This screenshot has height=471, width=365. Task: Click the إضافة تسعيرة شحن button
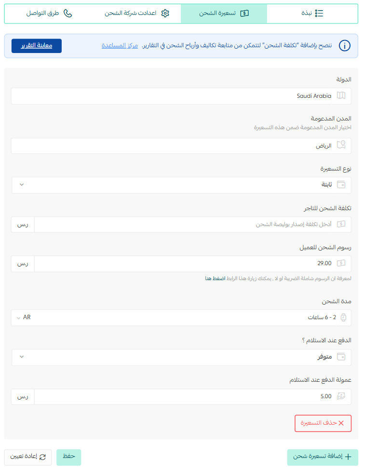pyautogui.click(x=323, y=457)
